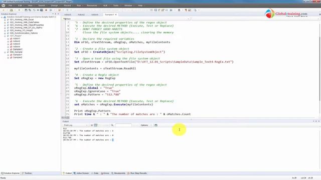Screen dimensions: 321x180
Task: Expand the 021_Working_With_Excel node
Action: pyautogui.click(x=5, y=19)
